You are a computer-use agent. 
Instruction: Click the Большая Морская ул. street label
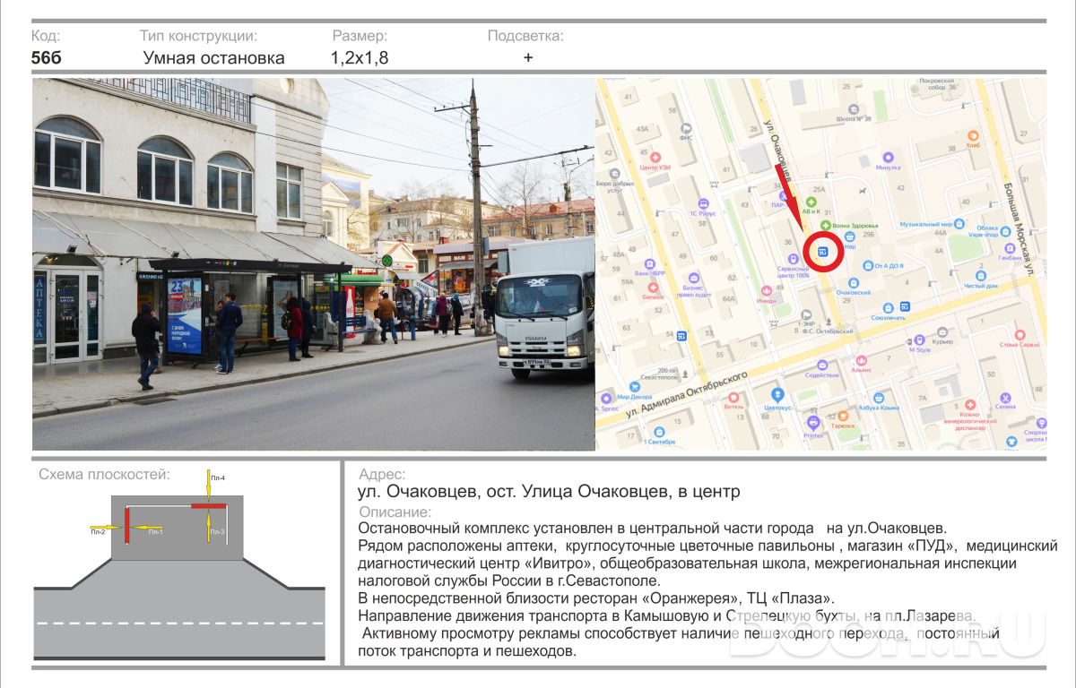pos(1018,232)
